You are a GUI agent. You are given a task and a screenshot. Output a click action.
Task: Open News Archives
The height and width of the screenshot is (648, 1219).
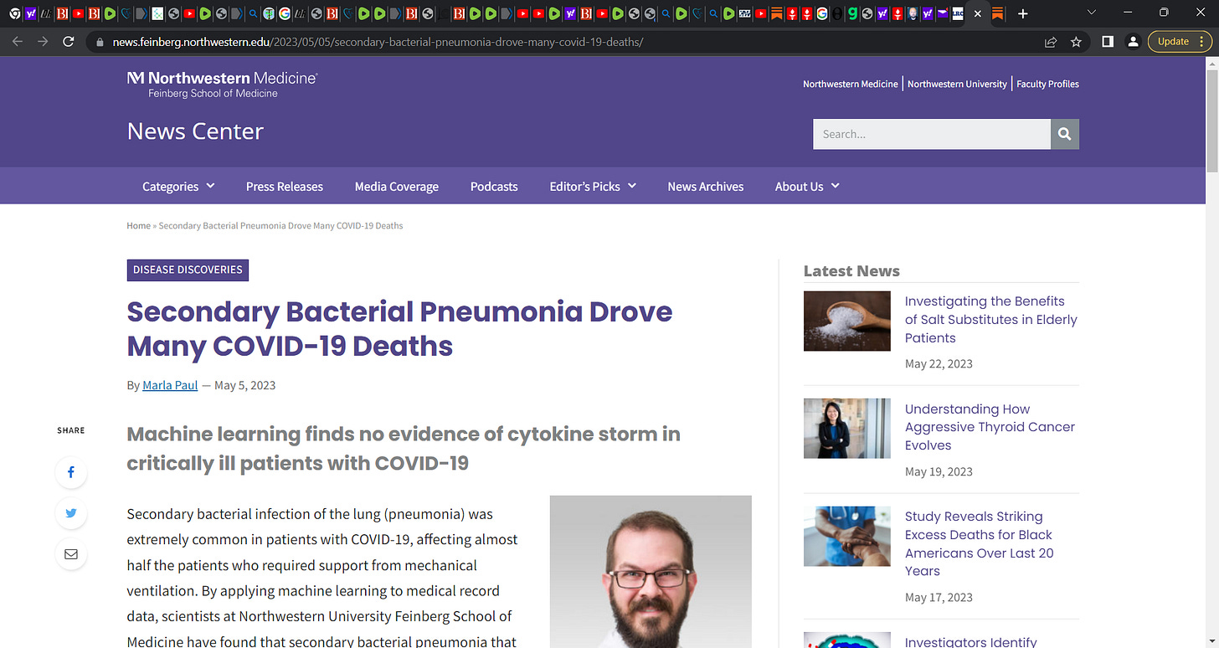[706, 187]
